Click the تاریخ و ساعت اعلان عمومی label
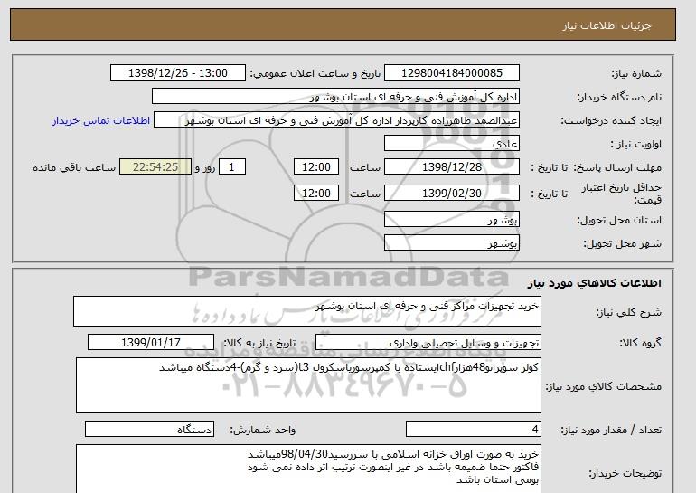Screen dimensions: 696x493 [315, 73]
